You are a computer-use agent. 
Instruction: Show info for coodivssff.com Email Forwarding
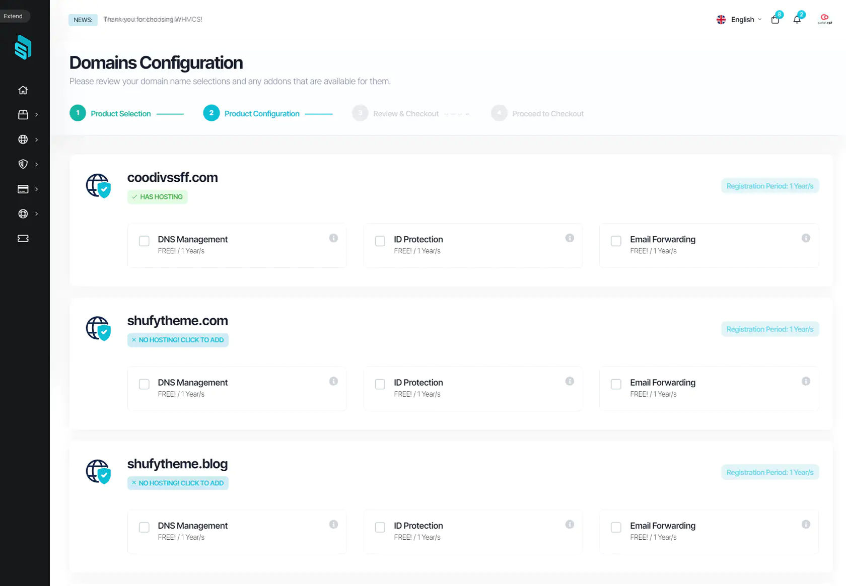pyautogui.click(x=806, y=238)
